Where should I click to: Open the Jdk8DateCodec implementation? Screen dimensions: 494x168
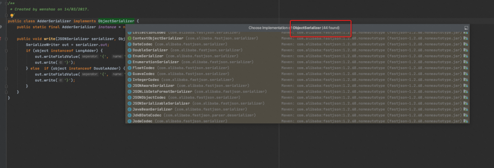point(297,115)
